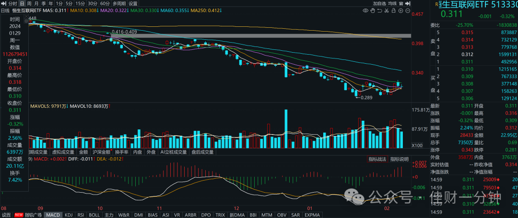Zoom in with the plus circle icon
518x218 pixels.
[400, 11]
